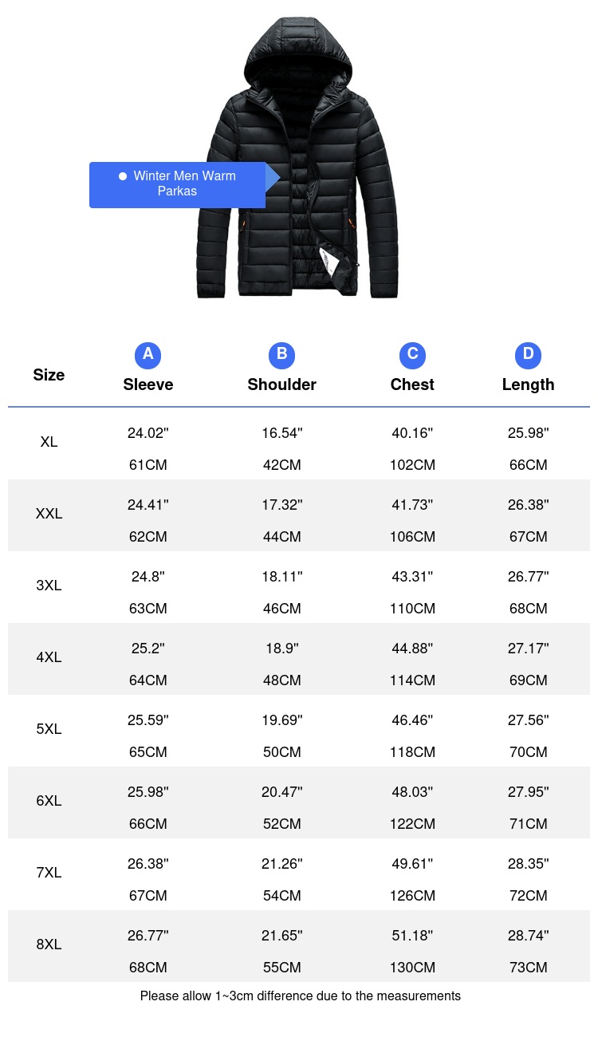598x1037 pixels.
Task: Click the Size column header
Action: [x=49, y=375]
